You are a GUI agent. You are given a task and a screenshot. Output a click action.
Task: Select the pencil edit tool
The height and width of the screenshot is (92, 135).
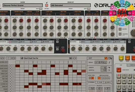coord(106,58)
